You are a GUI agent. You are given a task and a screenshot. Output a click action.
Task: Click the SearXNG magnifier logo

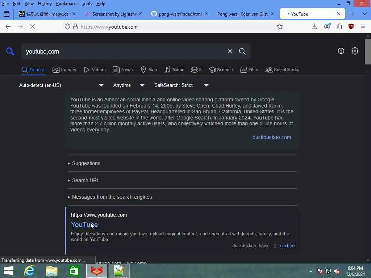10,51
